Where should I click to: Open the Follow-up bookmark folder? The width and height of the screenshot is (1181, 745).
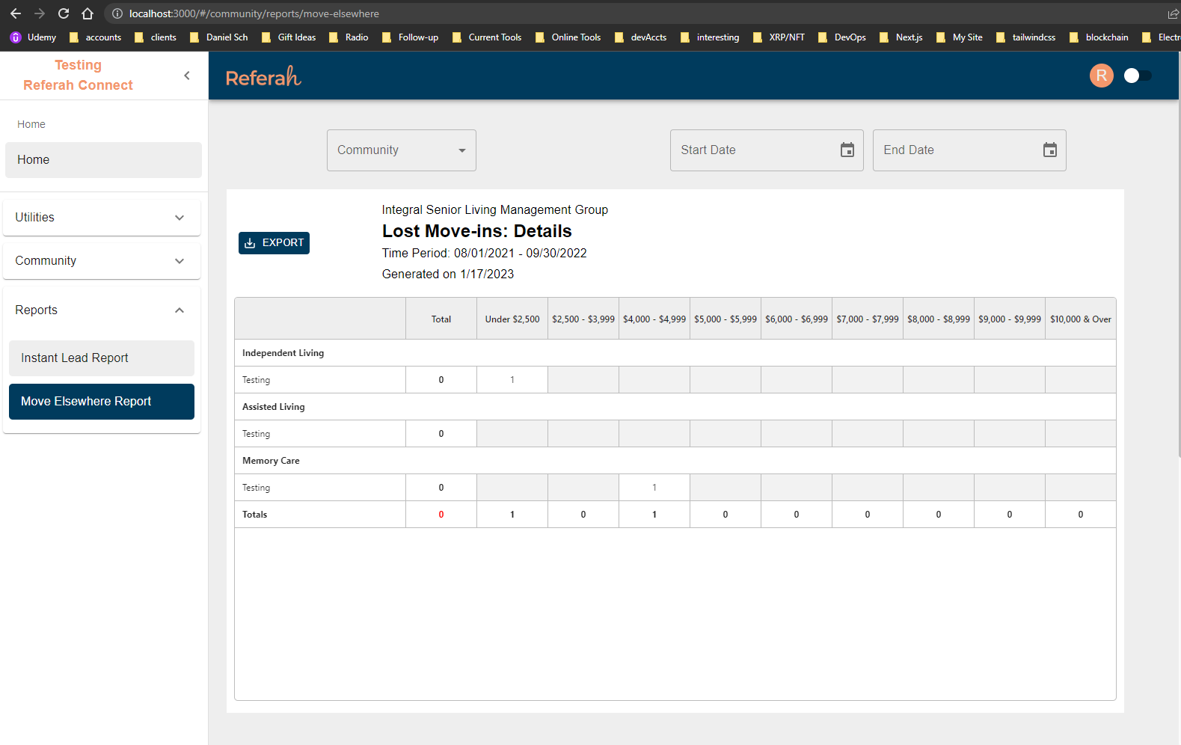click(x=410, y=37)
